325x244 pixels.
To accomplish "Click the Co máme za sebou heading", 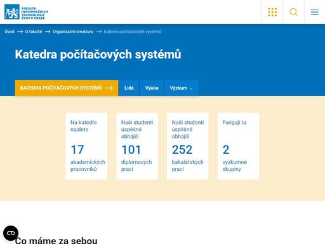I will point(56,240).
